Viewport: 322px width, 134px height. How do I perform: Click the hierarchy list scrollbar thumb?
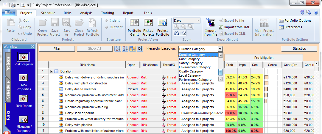tap(221, 72)
